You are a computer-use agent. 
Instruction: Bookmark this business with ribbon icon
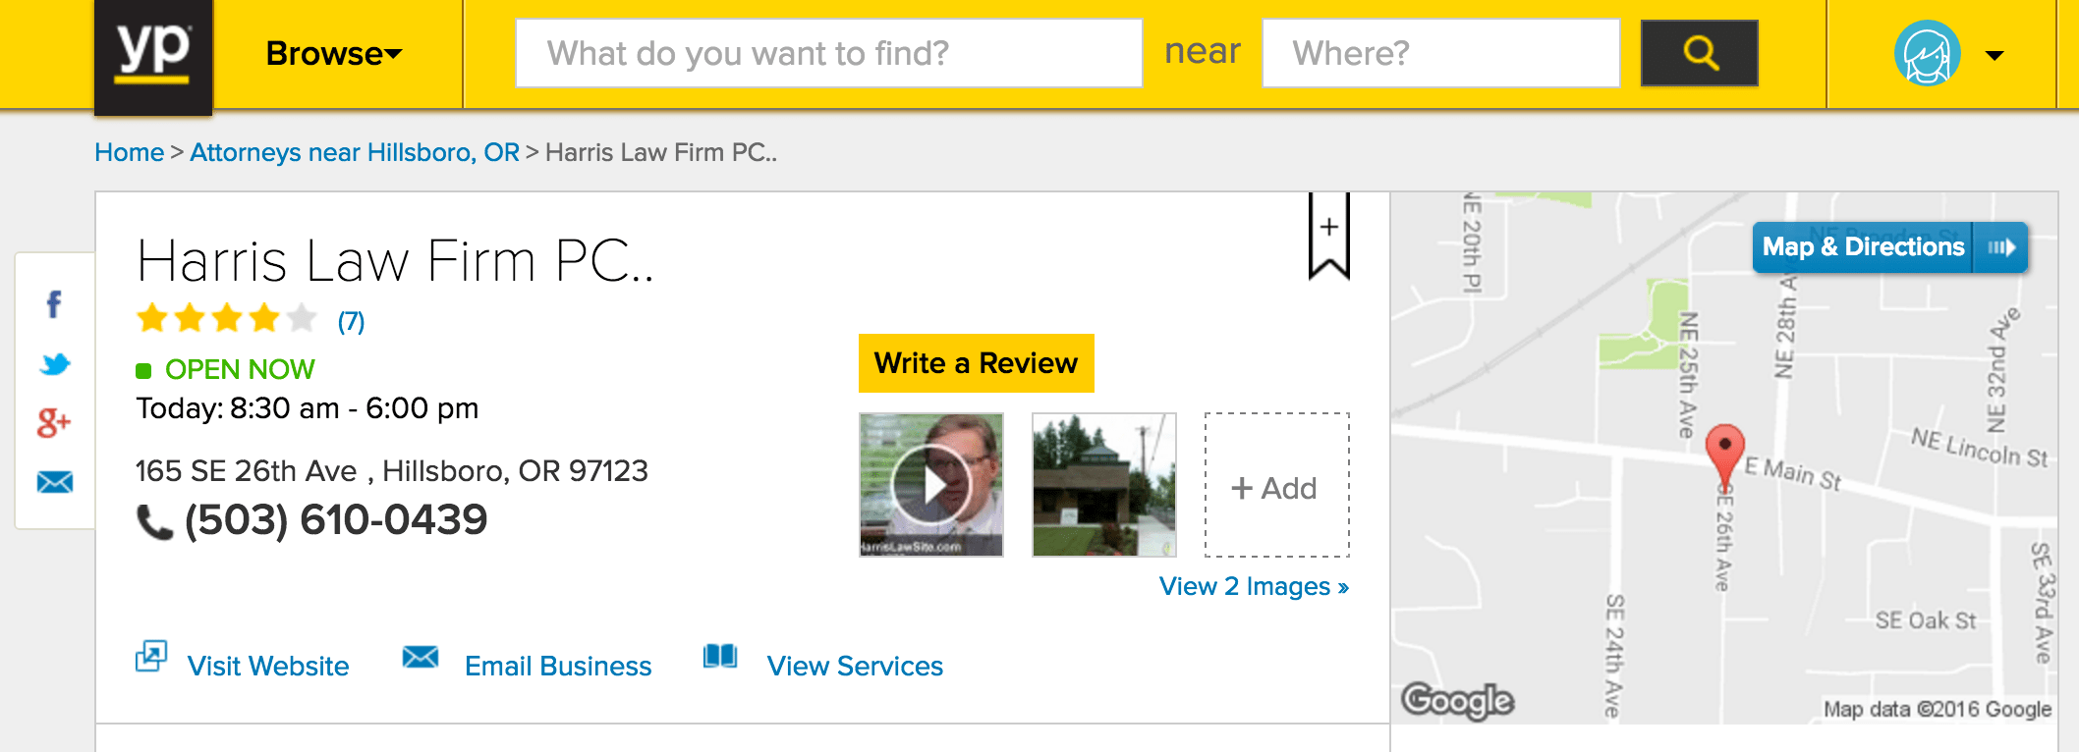click(x=1328, y=236)
